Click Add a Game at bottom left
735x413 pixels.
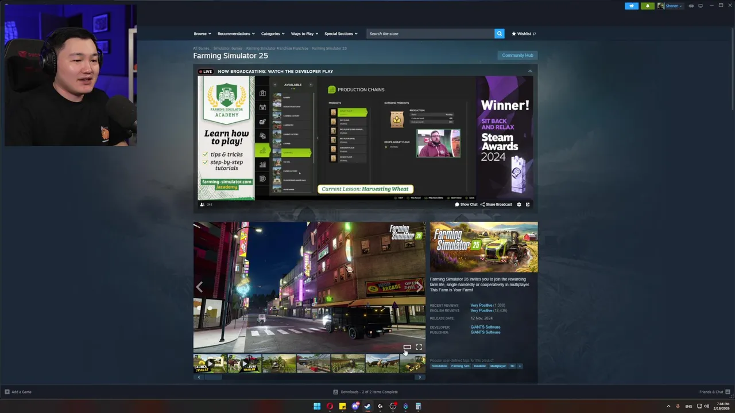pos(18,392)
